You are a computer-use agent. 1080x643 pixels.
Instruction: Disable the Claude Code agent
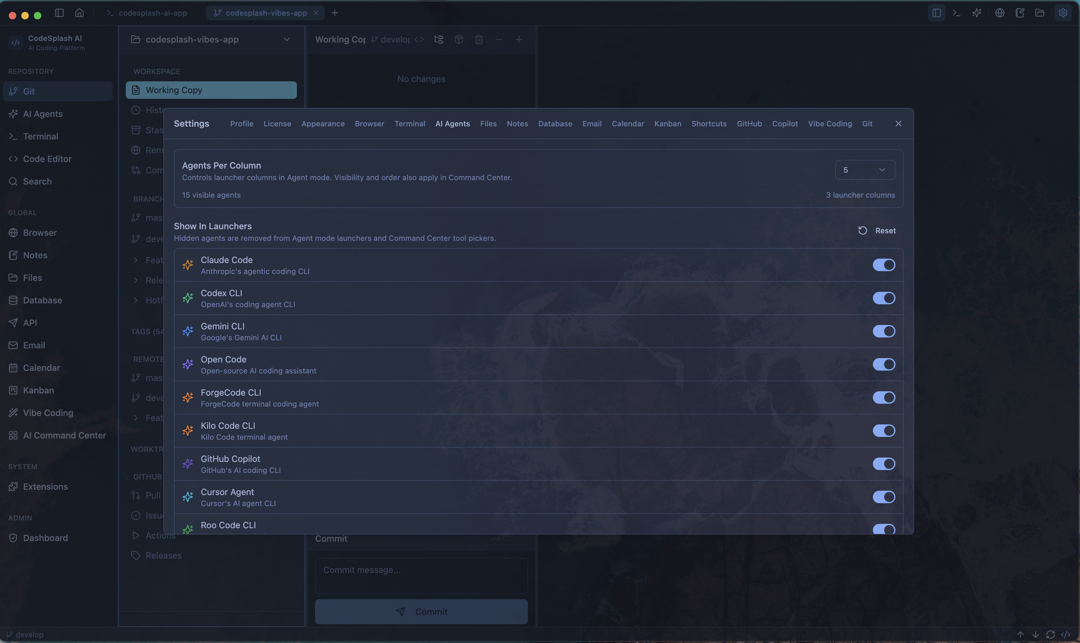(x=884, y=265)
